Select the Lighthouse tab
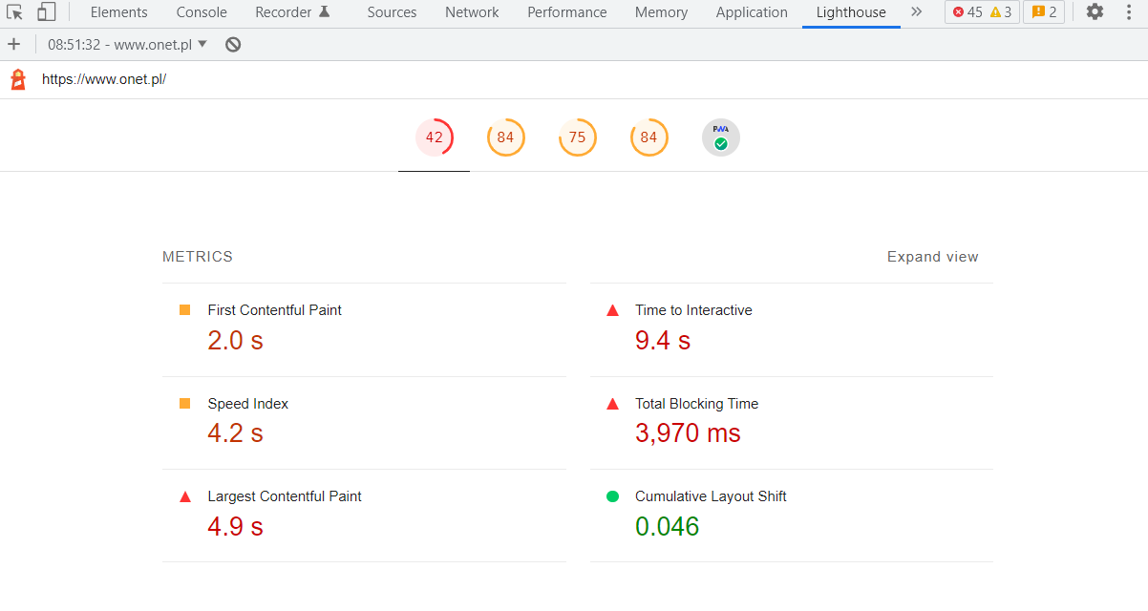The image size is (1148, 611). point(851,12)
